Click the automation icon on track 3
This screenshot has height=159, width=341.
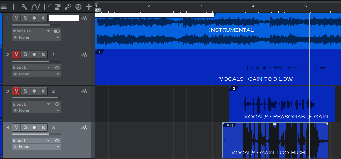coord(84,91)
